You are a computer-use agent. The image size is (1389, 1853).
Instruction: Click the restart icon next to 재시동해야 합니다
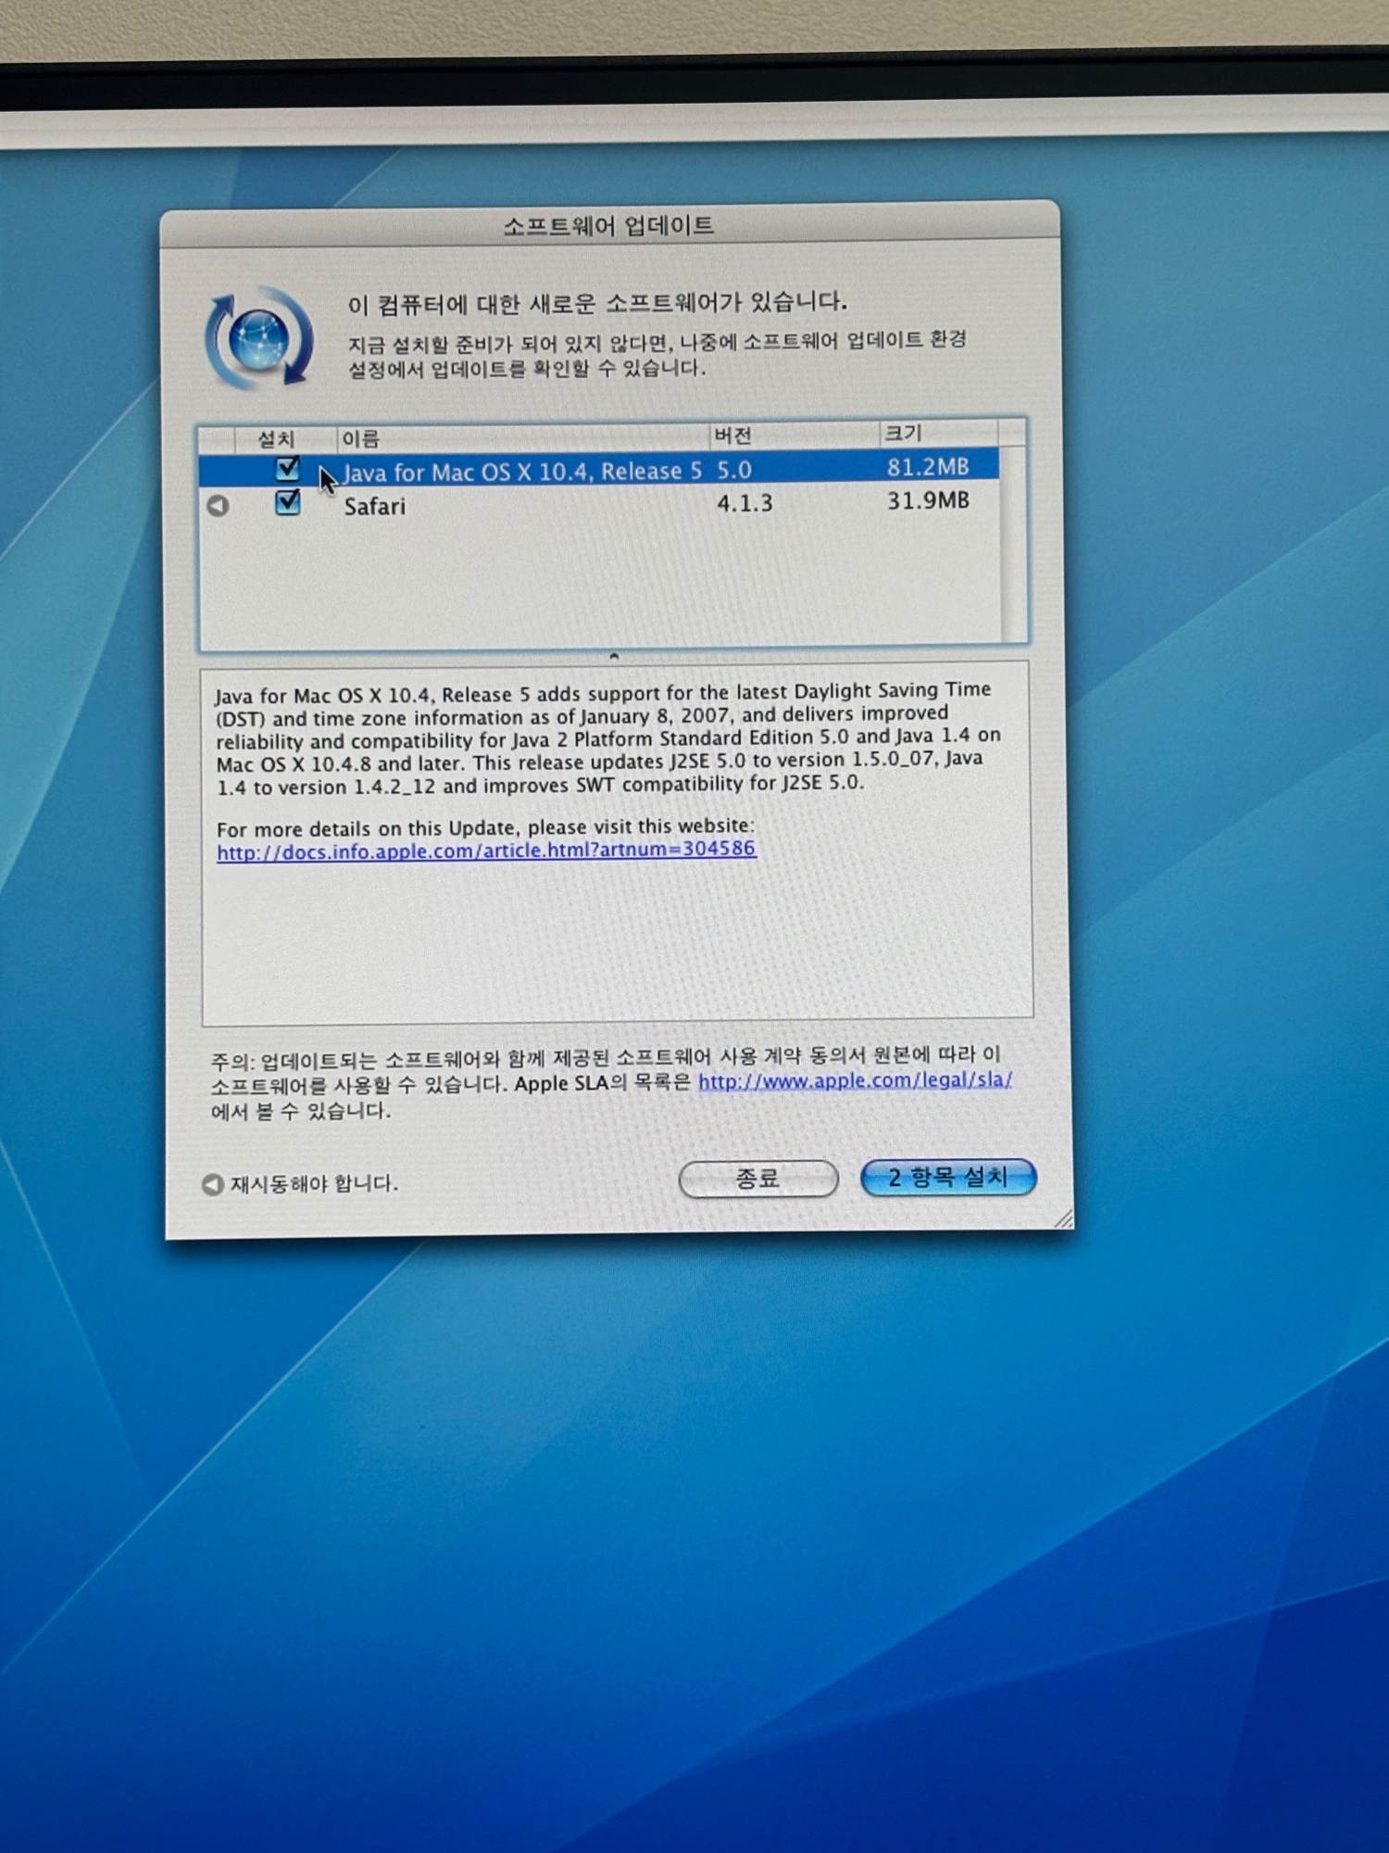click(x=212, y=1185)
